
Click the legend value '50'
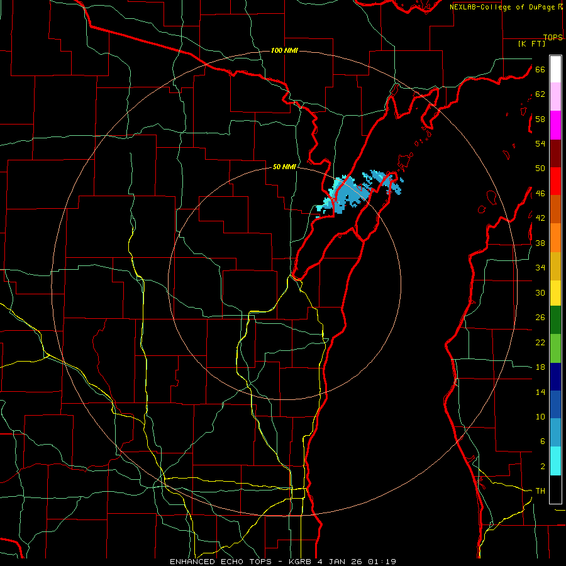tap(540, 169)
